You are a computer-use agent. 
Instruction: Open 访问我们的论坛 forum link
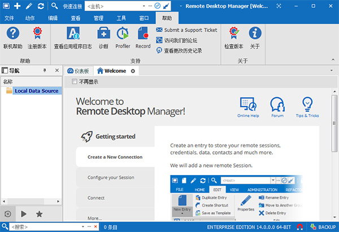point(177,40)
